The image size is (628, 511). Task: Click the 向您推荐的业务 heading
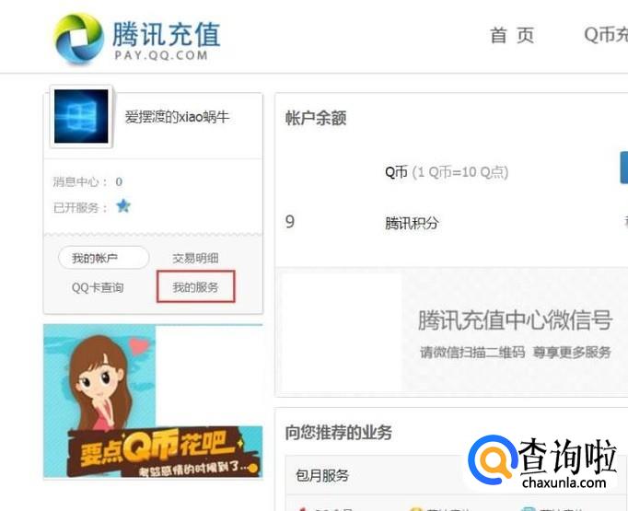click(339, 433)
